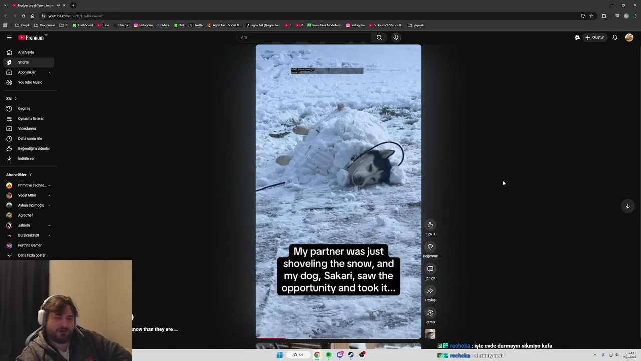This screenshot has height=361, width=641.
Task: Open Oynatma listeleri playlists
Action: (x=28, y=119)
